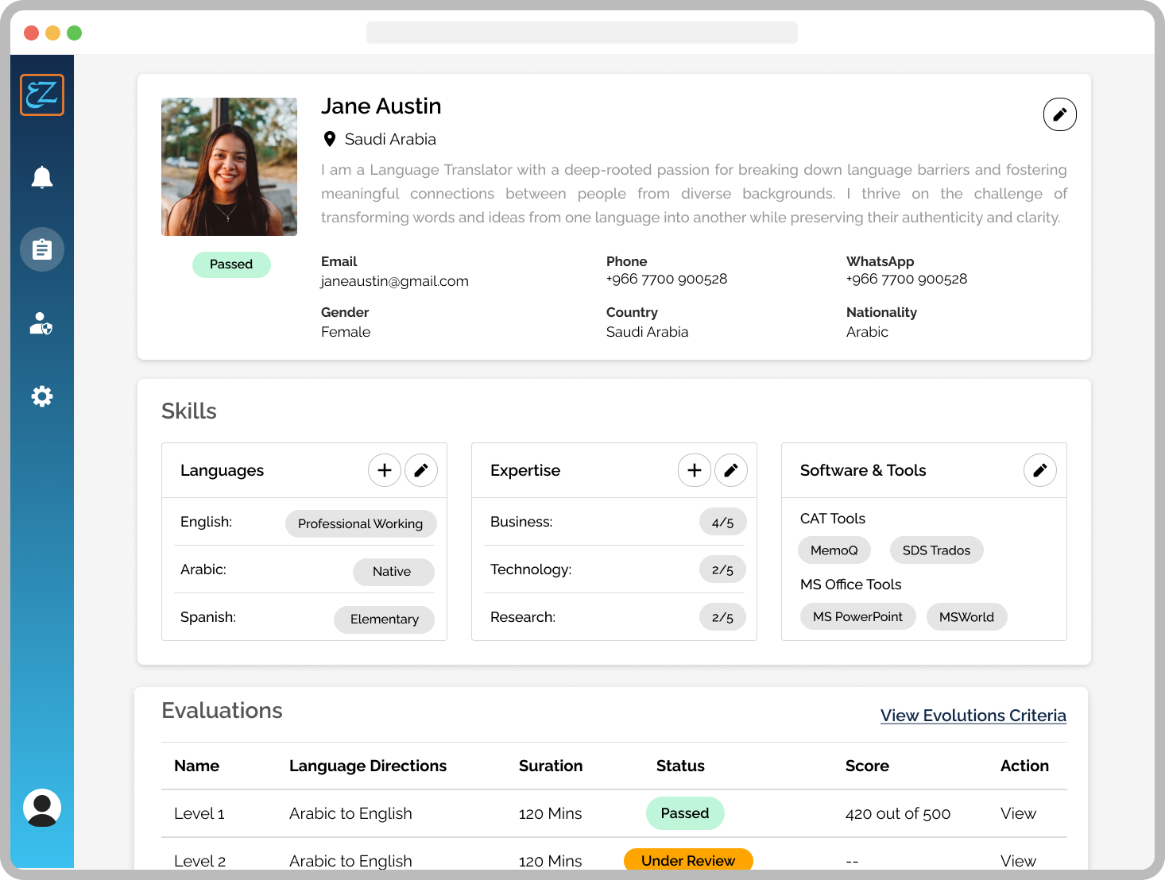Select the clipboard icon in sidebar
Screen dimensions: 1165x880
(x=42, y=249)
